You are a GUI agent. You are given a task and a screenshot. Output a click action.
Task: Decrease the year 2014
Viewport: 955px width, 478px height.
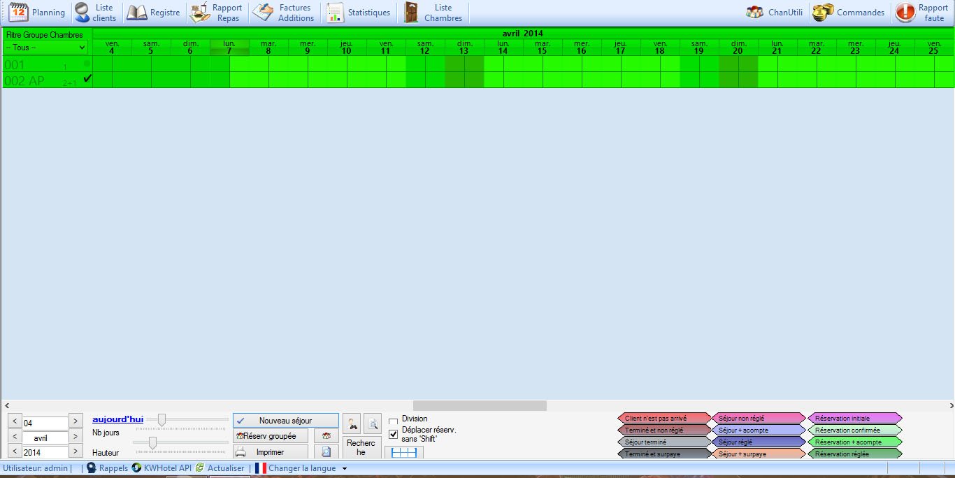[15, 452]
